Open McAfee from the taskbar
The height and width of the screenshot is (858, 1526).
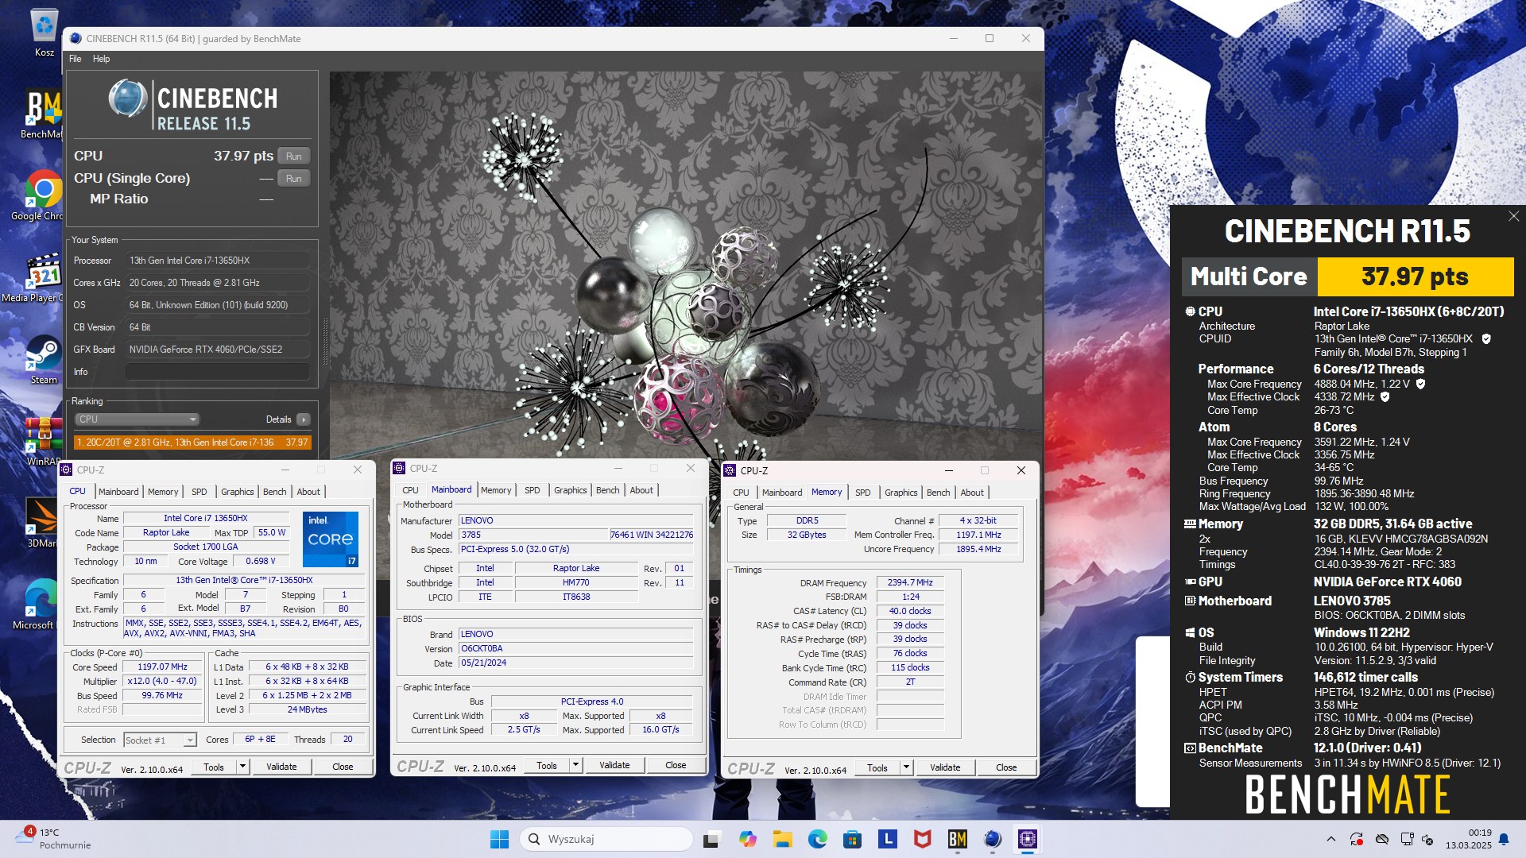coord(922,839)
